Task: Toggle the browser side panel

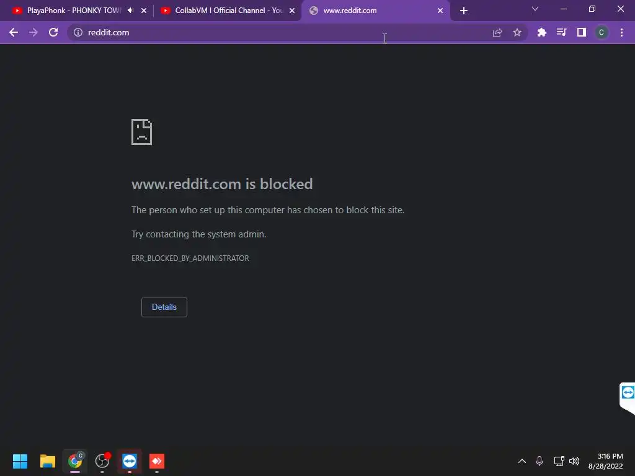Action: click(x=582, y=32)
